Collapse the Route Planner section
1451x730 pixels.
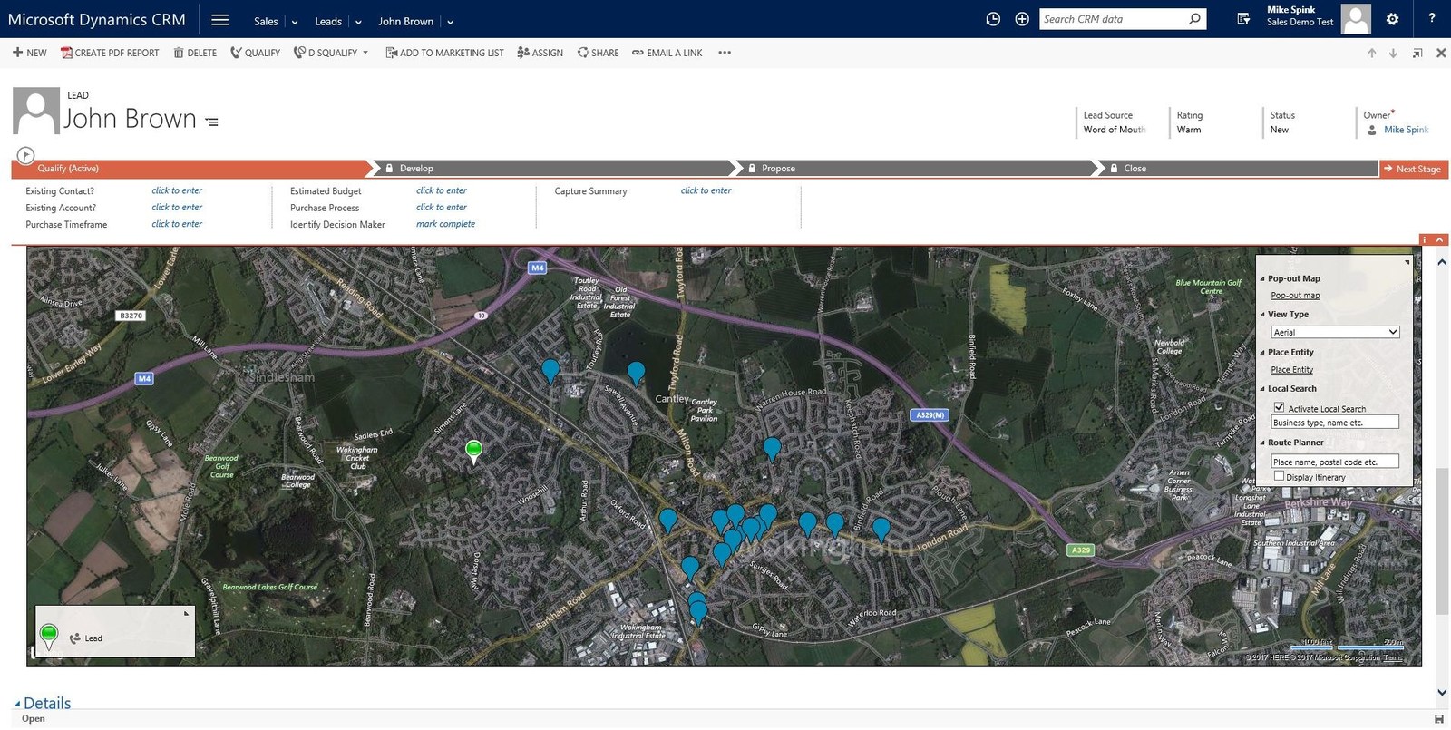(x=1262, y=443)
